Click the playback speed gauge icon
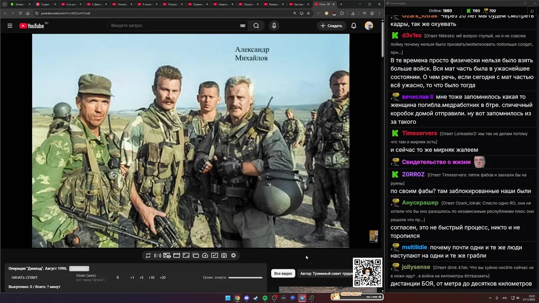Screen dimensions: 539x303 click(x=205, y=255)
